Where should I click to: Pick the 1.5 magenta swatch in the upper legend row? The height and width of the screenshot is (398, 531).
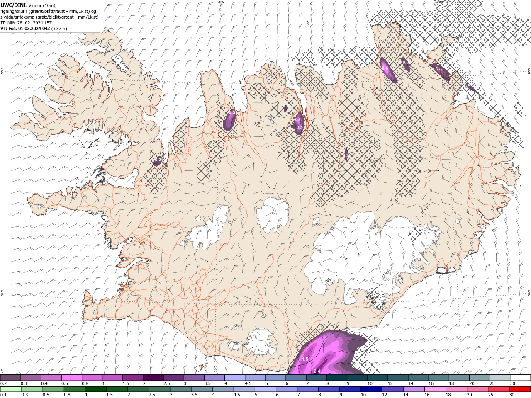(x=133, y=378)
